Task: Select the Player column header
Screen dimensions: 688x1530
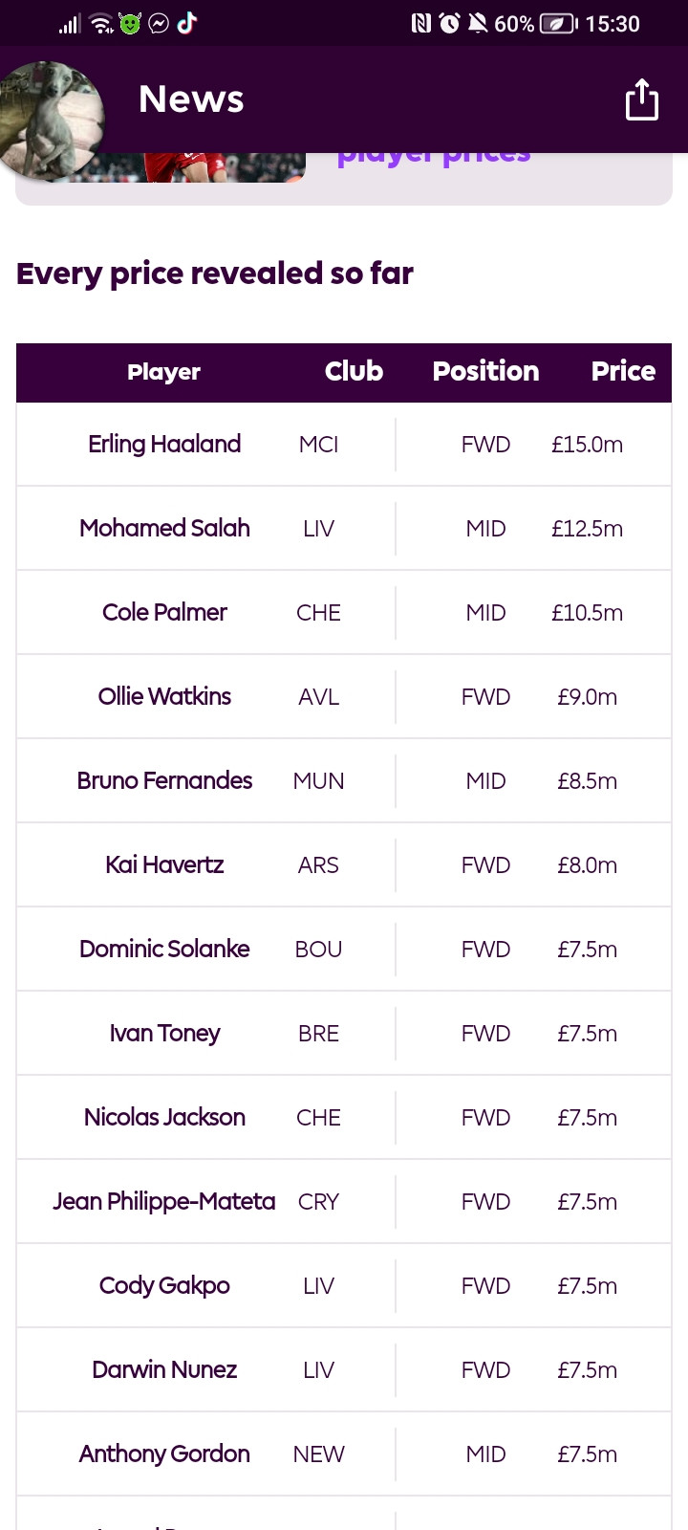Action: 164,372
